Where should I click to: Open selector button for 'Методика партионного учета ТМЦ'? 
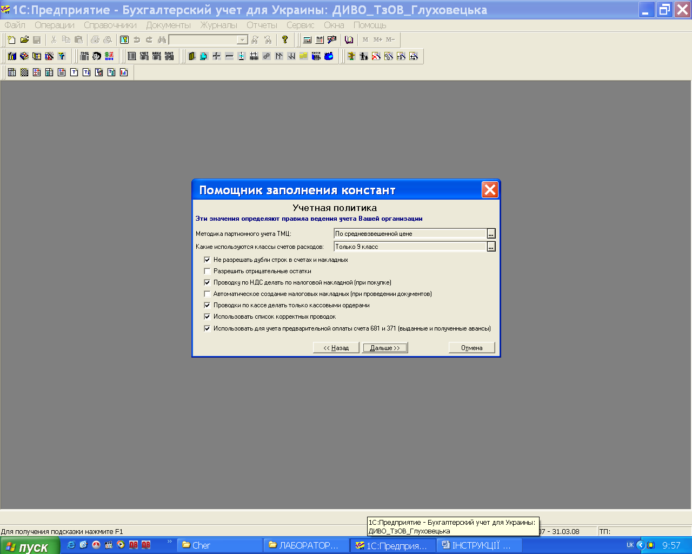[491, 234]
